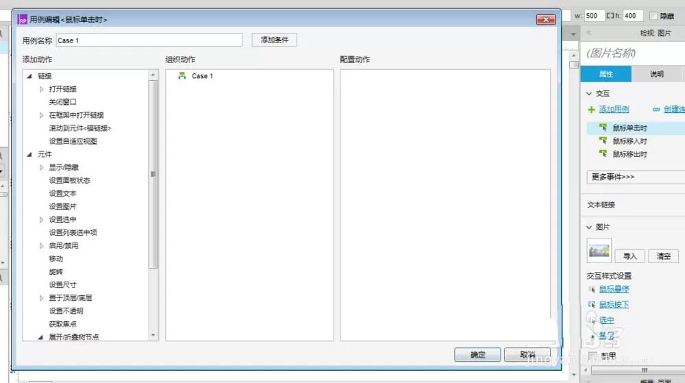Image resolution: width=685 pixels, height=383 pixels.
Task: Expand the 置于顶层/底层 action node
Action: (x=42, y=298)
